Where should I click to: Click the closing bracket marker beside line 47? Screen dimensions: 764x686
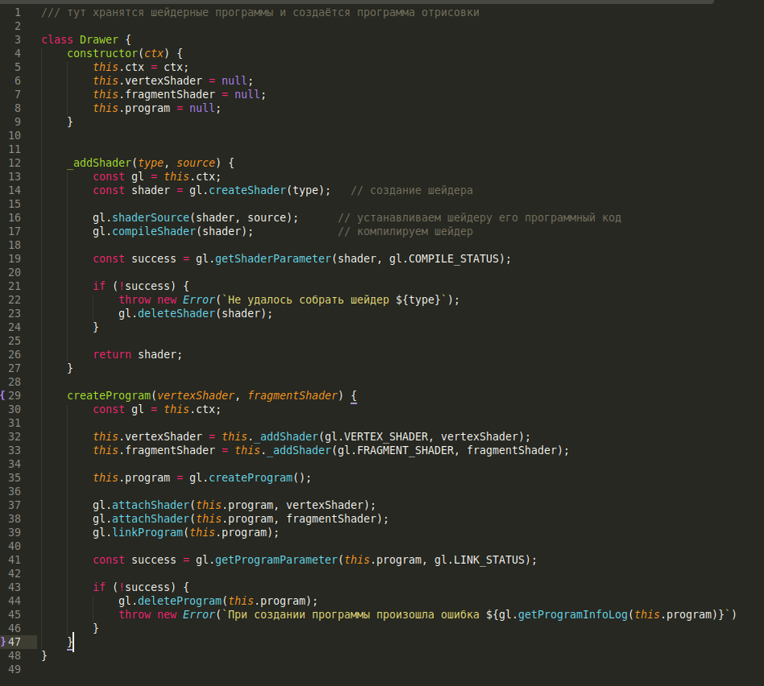click(x=3, y=643)
